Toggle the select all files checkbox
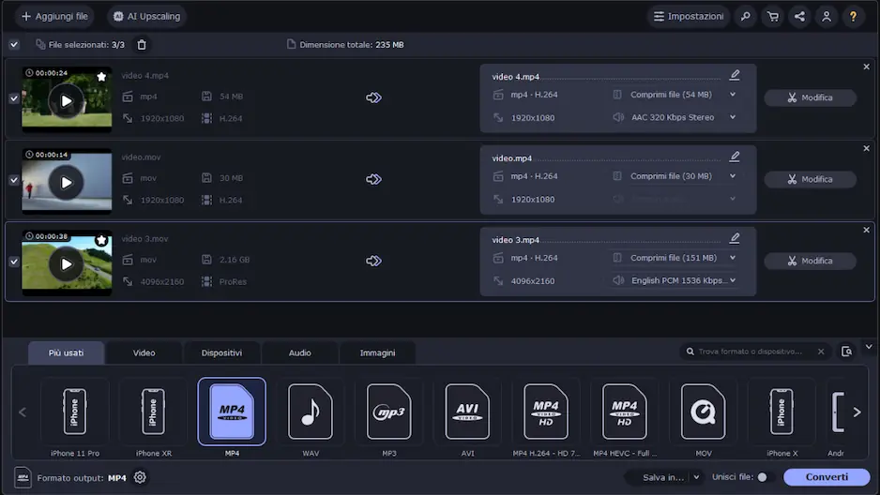The width and height of the screenshot is (880, 495). [x=13, y=44]
